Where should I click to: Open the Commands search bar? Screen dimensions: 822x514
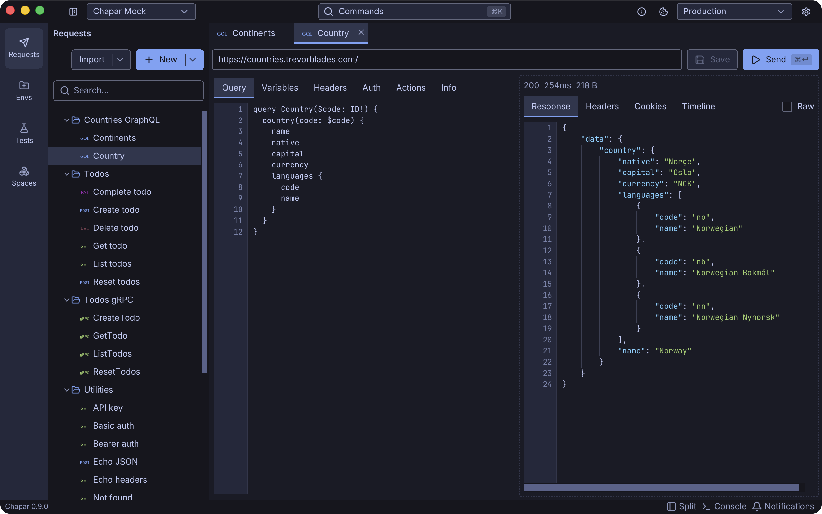pos(414,12)
